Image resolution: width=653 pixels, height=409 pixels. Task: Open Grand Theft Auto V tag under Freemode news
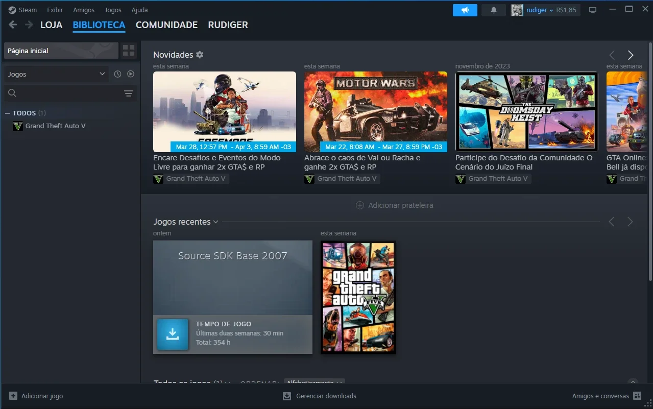pyautogui.click(x=196, y=179)
